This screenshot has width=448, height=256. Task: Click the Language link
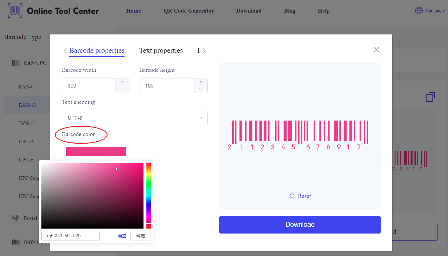[x=435, y=11]
